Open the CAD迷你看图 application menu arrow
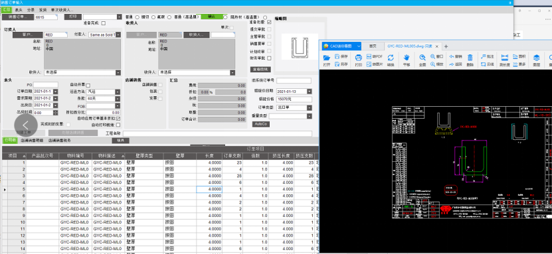 point(359,46)
